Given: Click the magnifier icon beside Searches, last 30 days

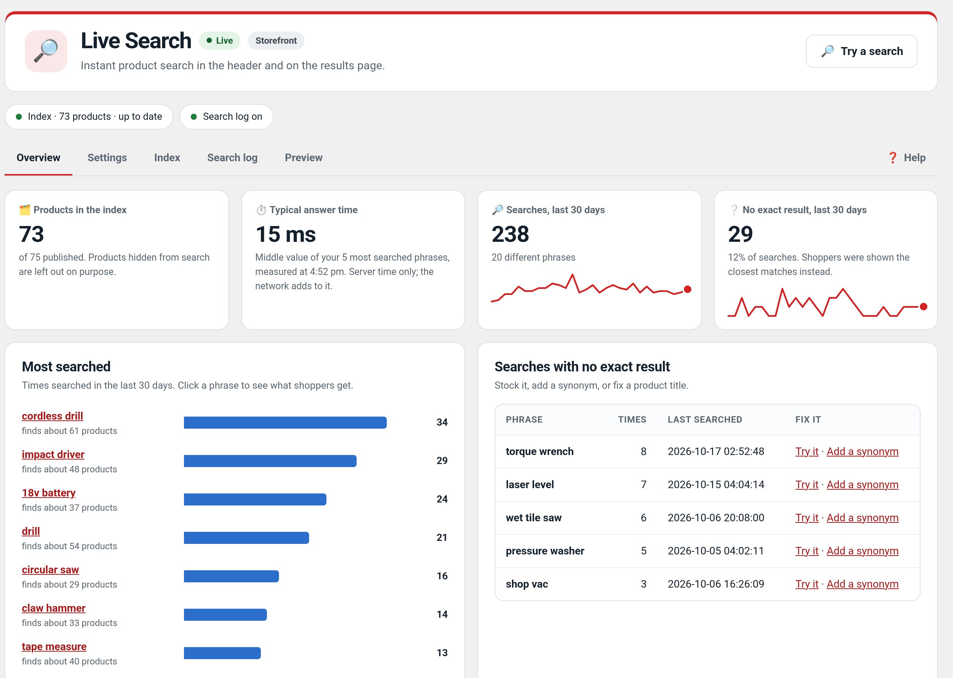Looking at the screenshot, I should (x=497, y=210).
